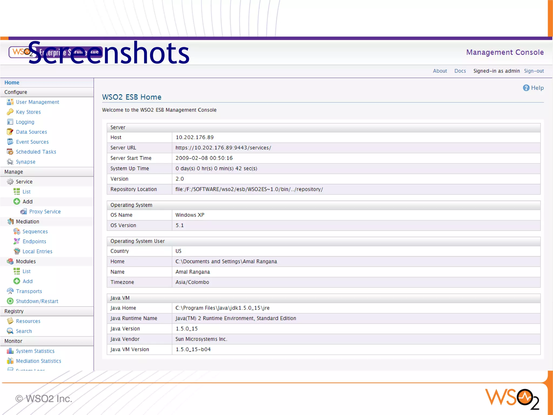Click the Windows XP OS Name value
553x415 pixels.
click(190, 215)
